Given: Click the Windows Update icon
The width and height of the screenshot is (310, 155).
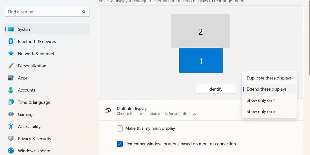Looking at the screenshot, I should pos(11,151).
